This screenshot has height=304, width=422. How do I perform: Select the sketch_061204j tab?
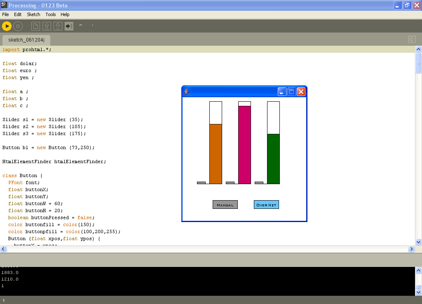click(x=26, y=40)
